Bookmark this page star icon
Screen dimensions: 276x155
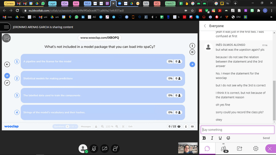click(192, 10)
